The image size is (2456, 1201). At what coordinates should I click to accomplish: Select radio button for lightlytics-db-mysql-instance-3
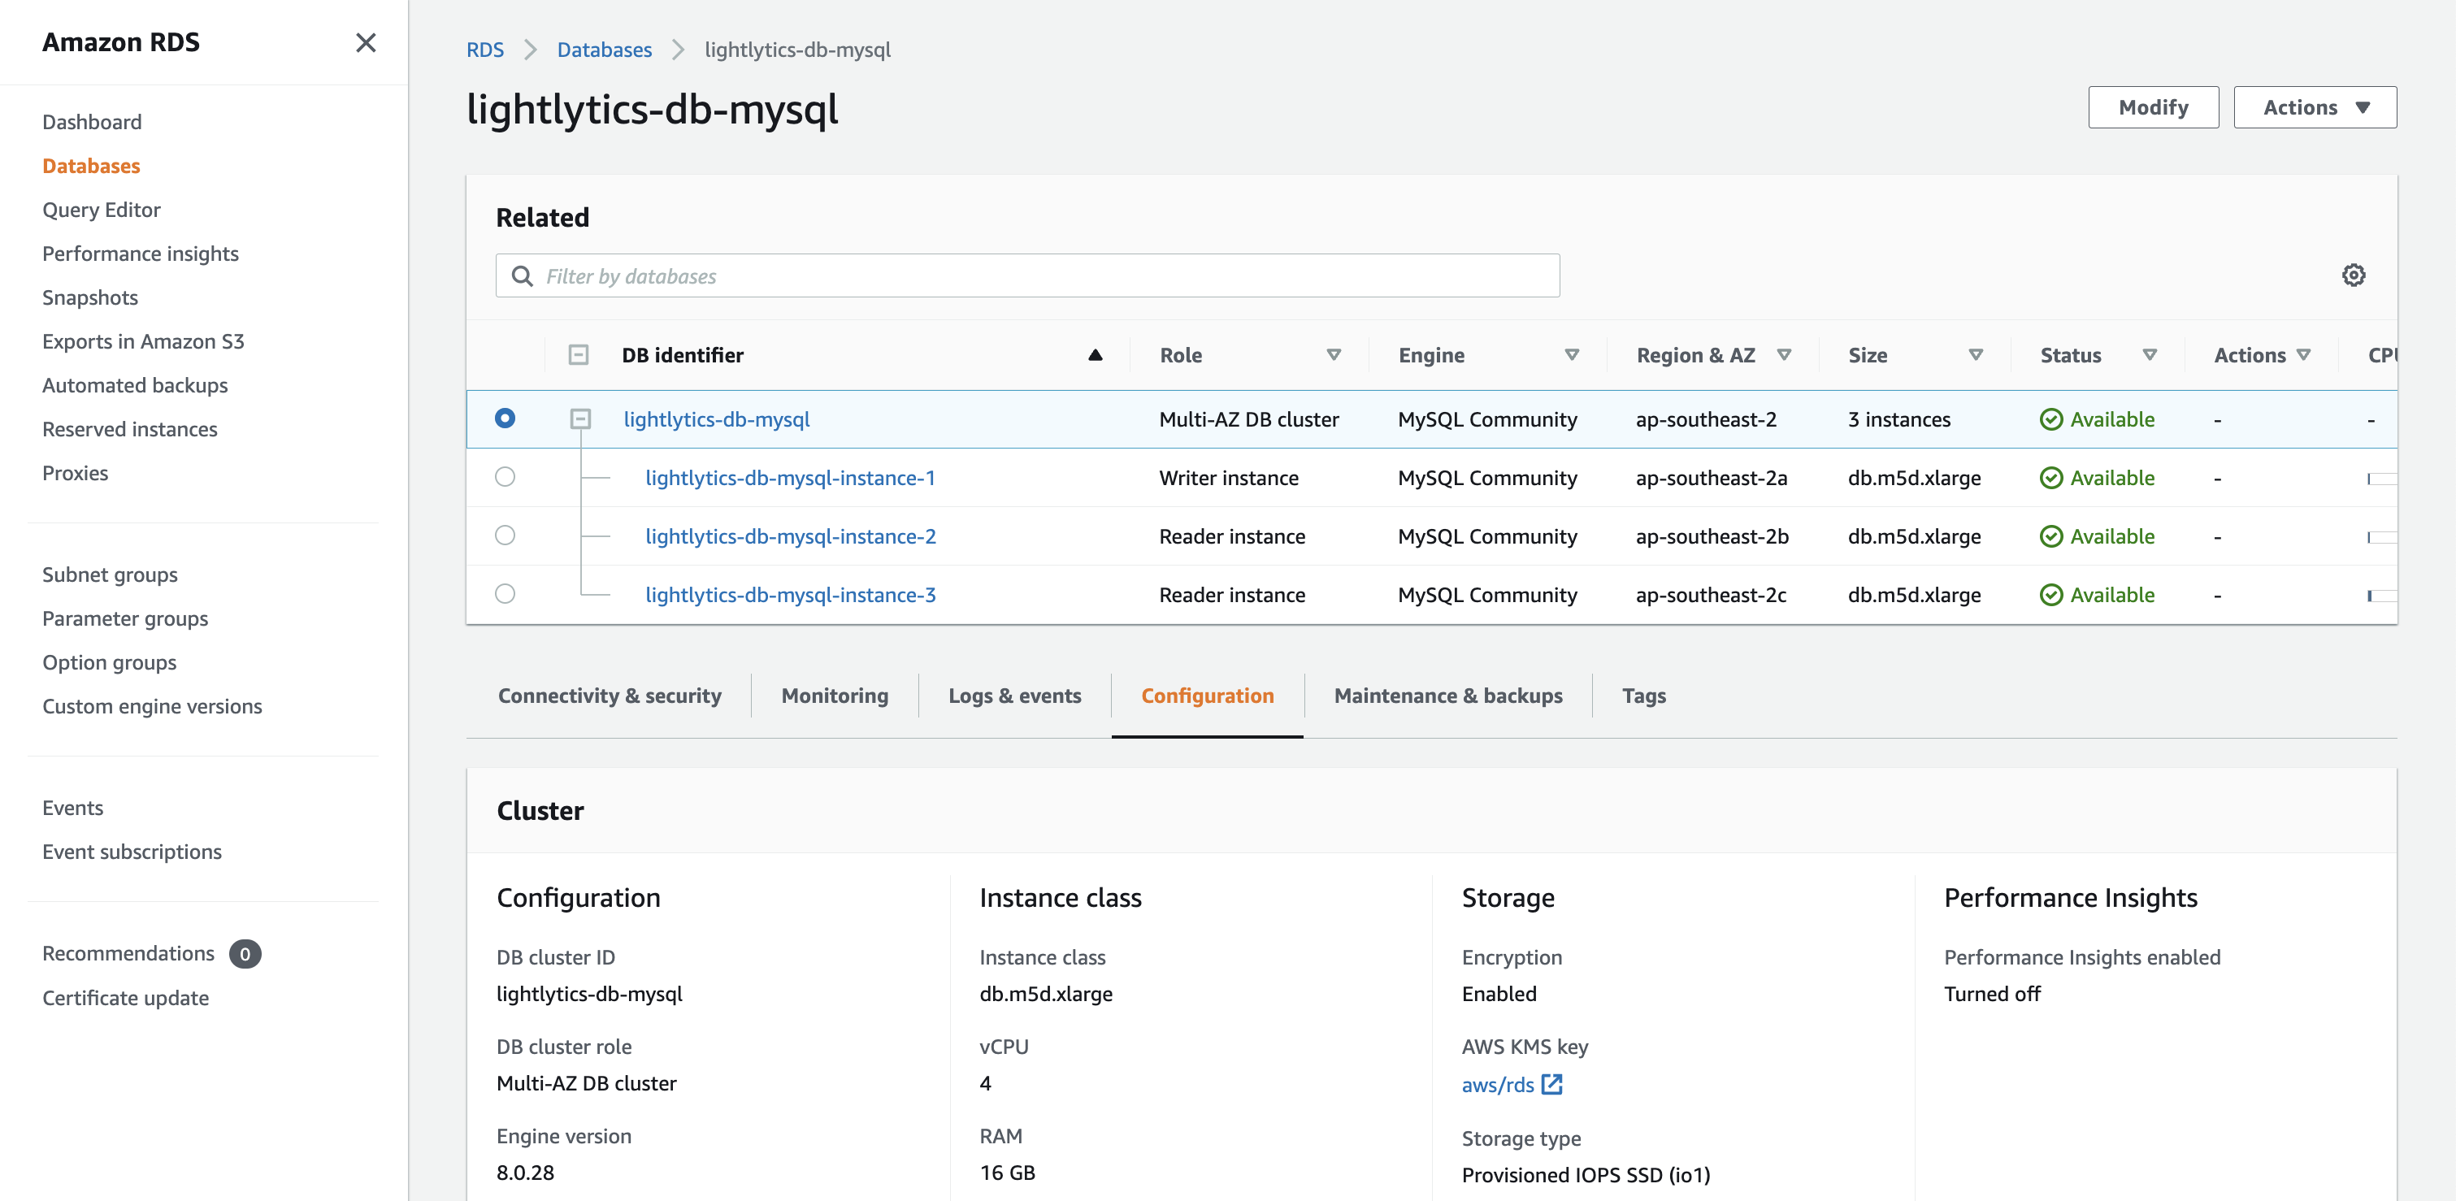[x=506, y=595]
